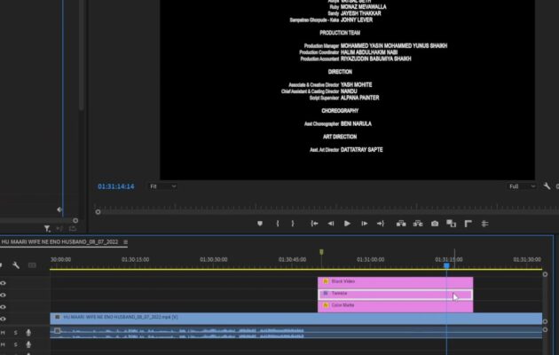Add a marker using the monitor marker icon
Viewport: 559px width, 355px height.
coord(260,224)
